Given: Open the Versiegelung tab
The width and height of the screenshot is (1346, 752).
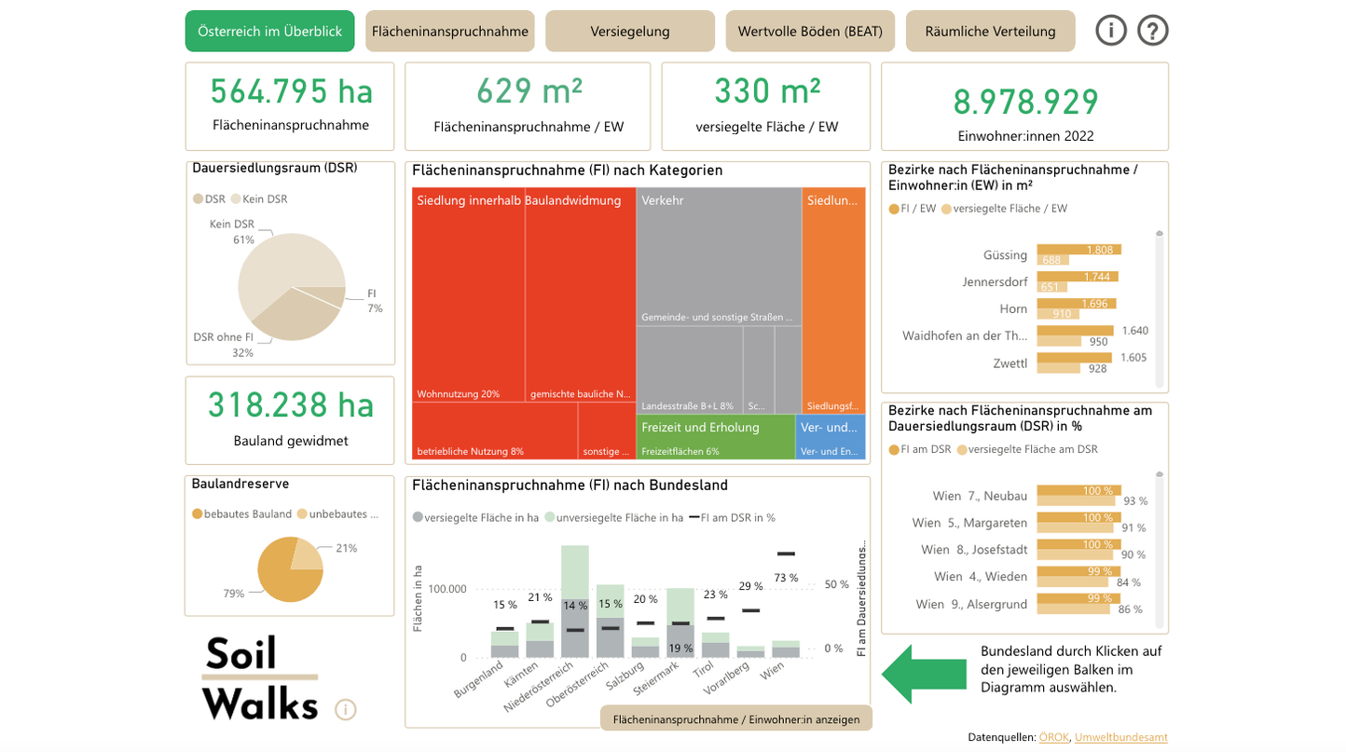Looking at the screenshot, I should point(629,32).
